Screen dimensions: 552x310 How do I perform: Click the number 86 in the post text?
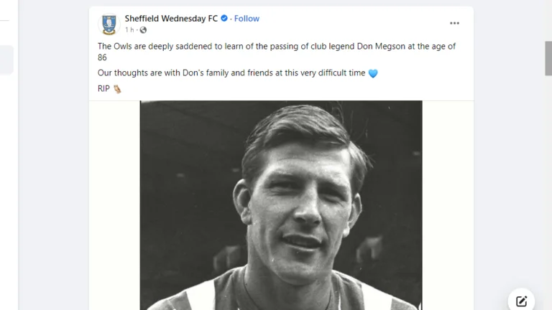(103, 57)
